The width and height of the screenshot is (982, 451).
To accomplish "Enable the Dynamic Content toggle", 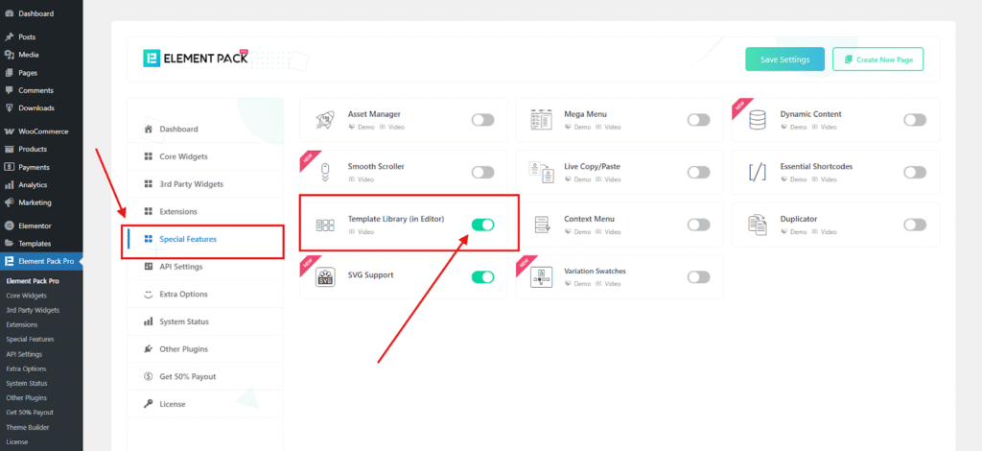I will [915, 120].
